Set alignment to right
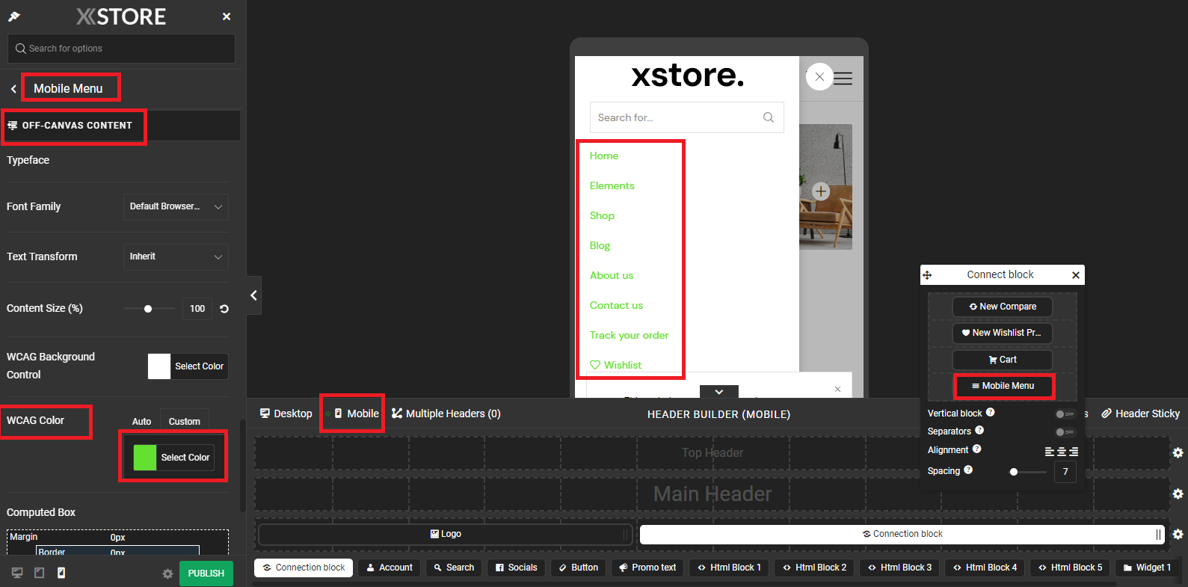This screenshot has height=587, width=1188. click(x=1074, y=452)
